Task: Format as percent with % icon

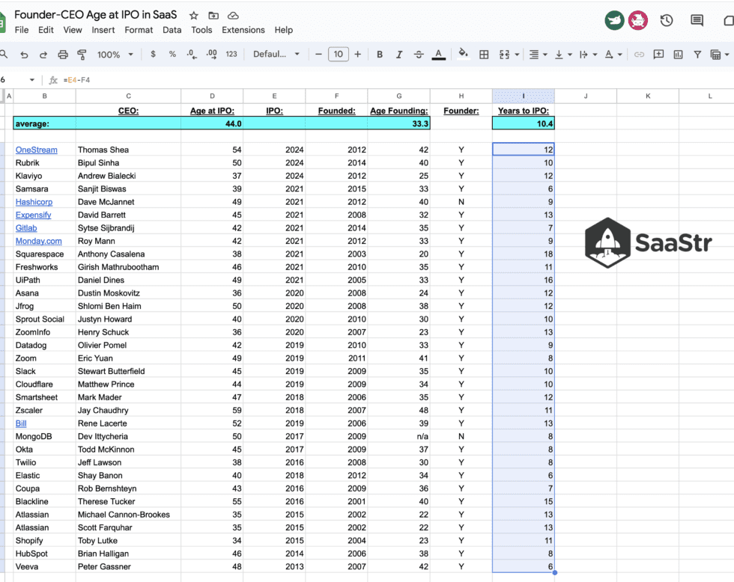Action: [172, 54]
